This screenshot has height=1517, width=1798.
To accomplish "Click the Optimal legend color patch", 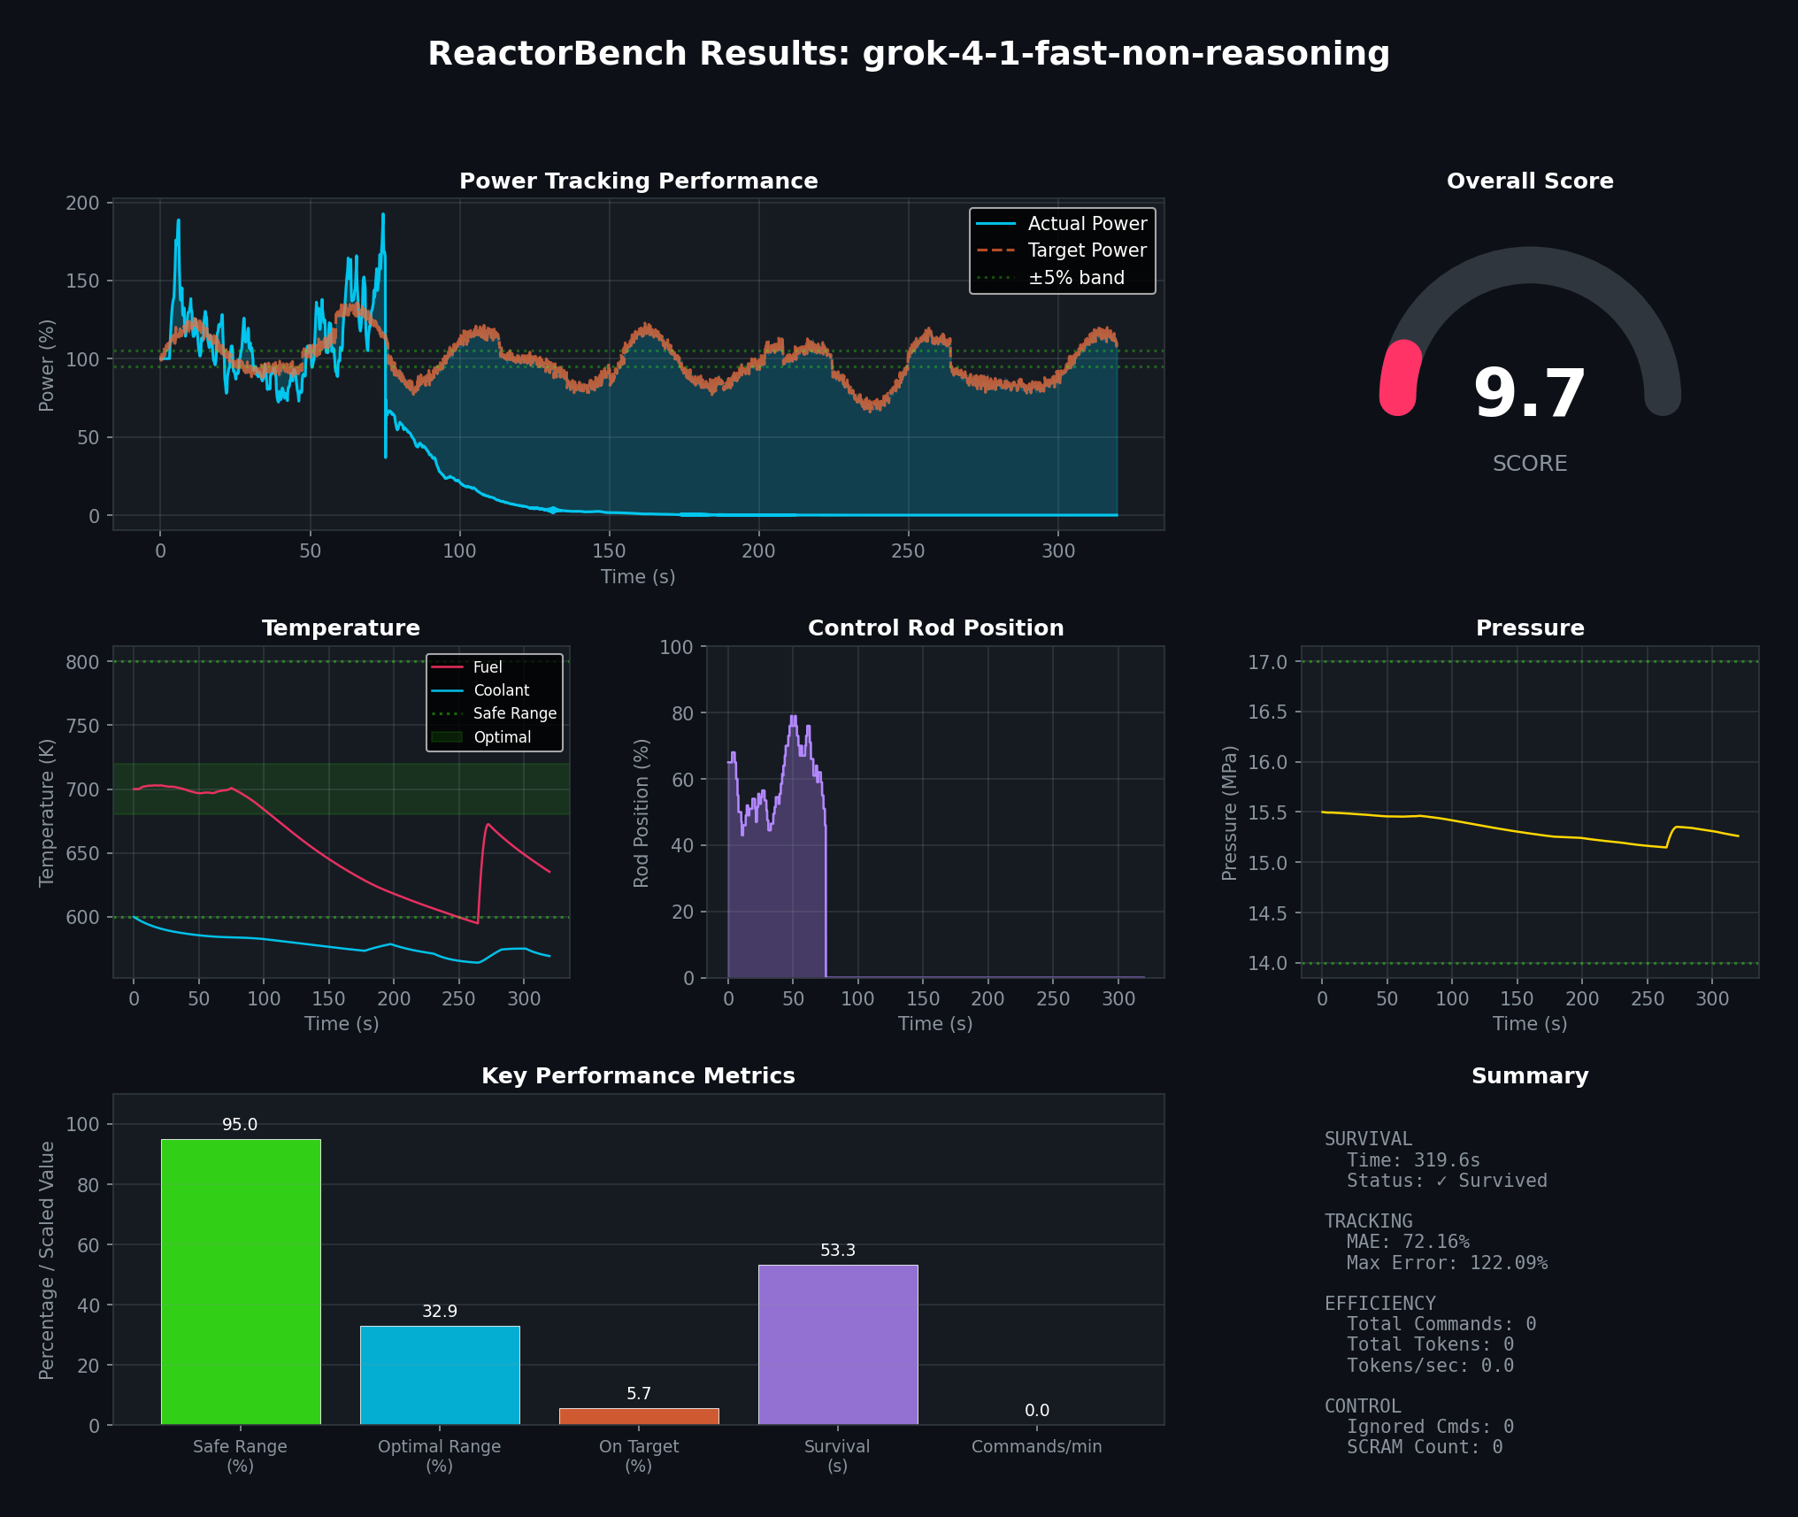I will coord(447,737).
